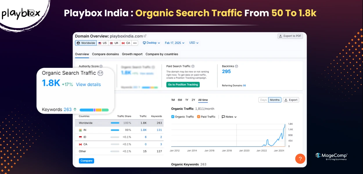This screenshot has width=363, height=174.
Task: Switch to the Compare domains tab
Action: click(105, 54)
